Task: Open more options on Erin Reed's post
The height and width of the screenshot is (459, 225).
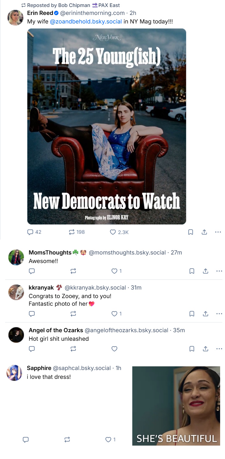Action: (x=218, y=232)
